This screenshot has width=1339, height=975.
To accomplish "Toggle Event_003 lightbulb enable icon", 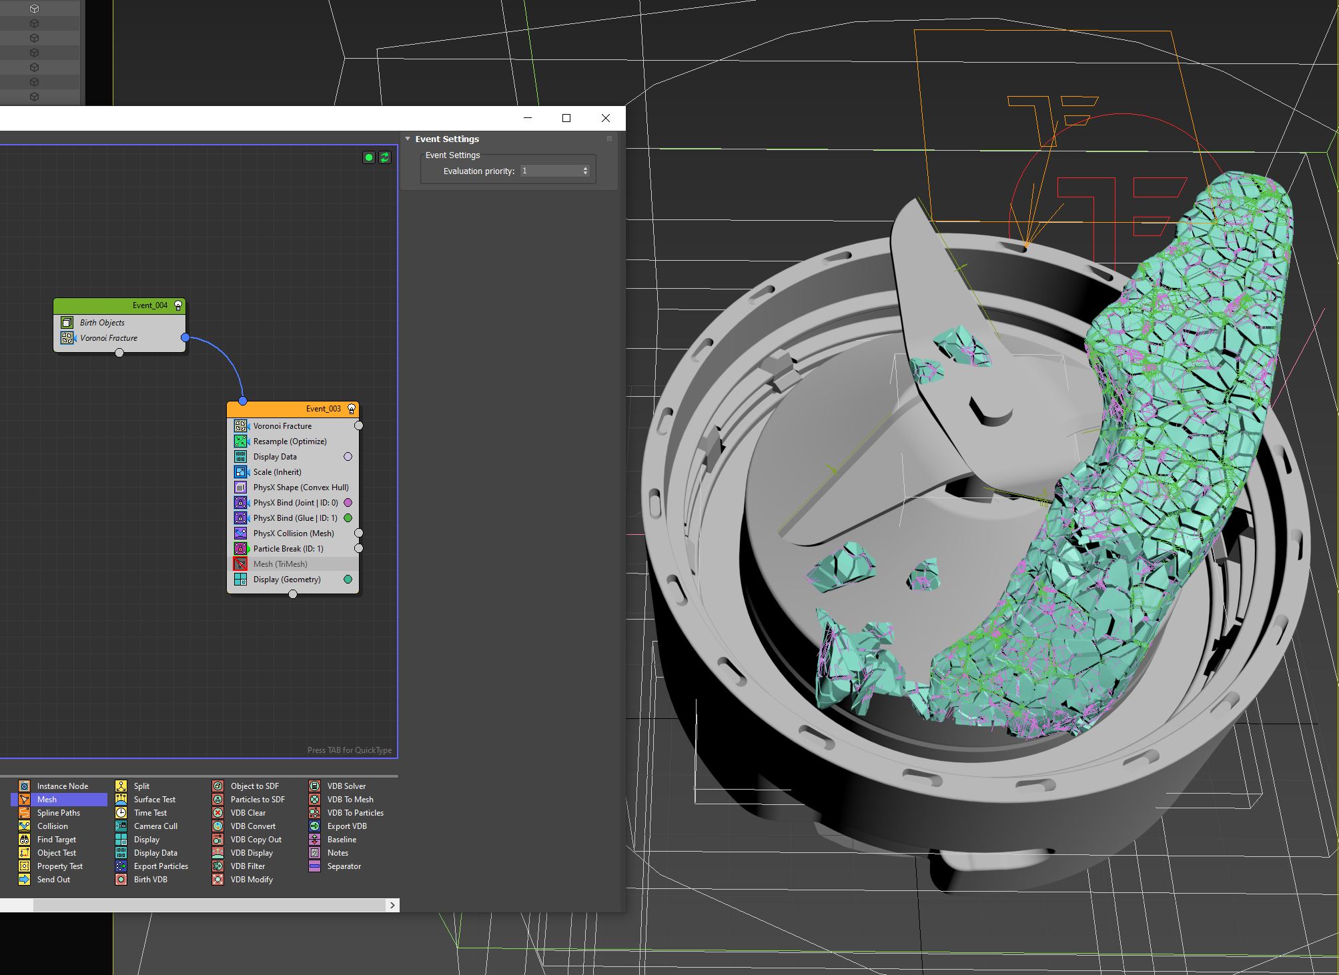I will pyautogui.click(x=352, y=409).
